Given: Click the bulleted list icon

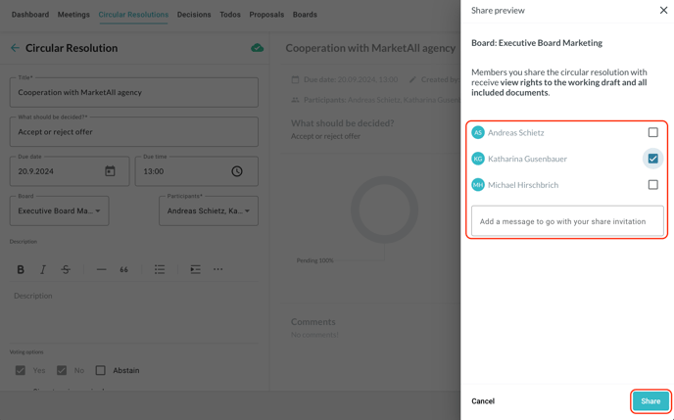Looking at the screenshot, I should 159,269.
